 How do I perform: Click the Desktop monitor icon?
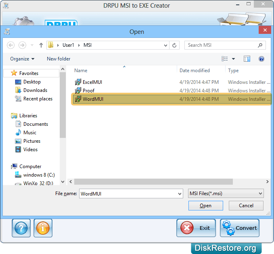18,82
